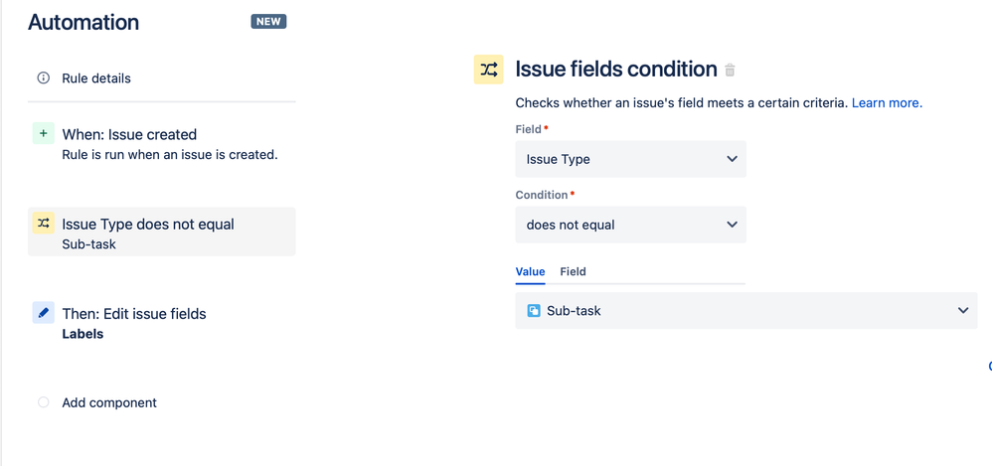992x466 pixels.
Task: Switch to the Value tab
Action: point(530,271)
